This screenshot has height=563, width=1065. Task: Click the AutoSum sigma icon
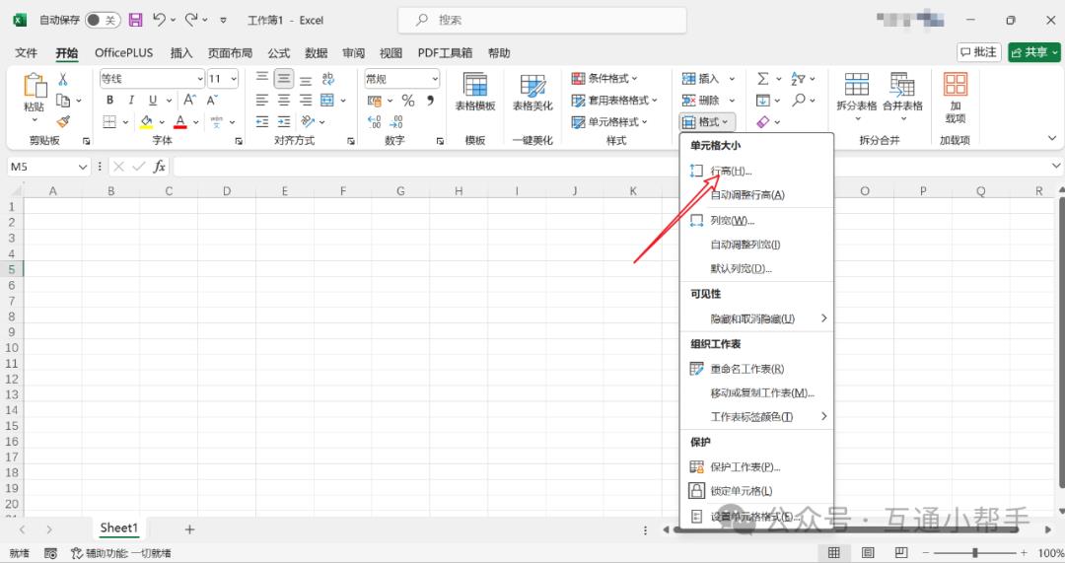763,79
